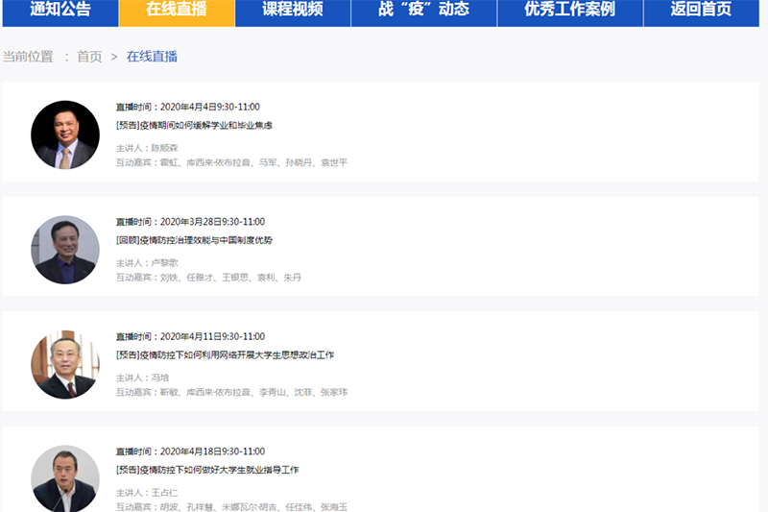Click 返回首页 in the navigation bar
Image resolution: width=768 pixels, height=512 pixels.
(x=700, y=11)
